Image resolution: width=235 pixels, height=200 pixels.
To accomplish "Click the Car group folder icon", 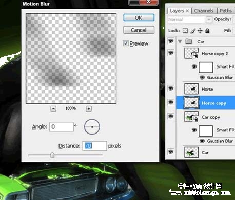I will click(x=189, y=41).
